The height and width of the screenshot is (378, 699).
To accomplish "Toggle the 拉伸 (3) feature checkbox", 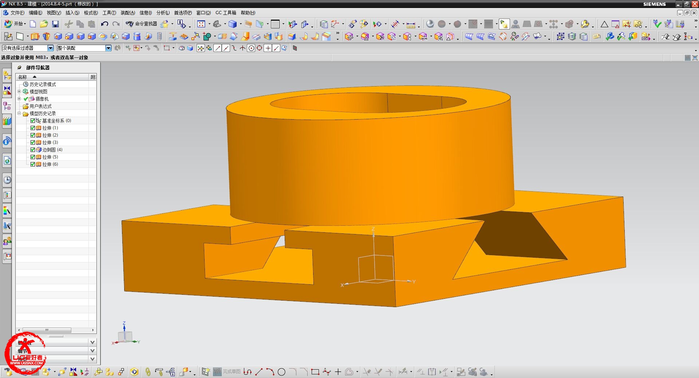I will point(33,142).
